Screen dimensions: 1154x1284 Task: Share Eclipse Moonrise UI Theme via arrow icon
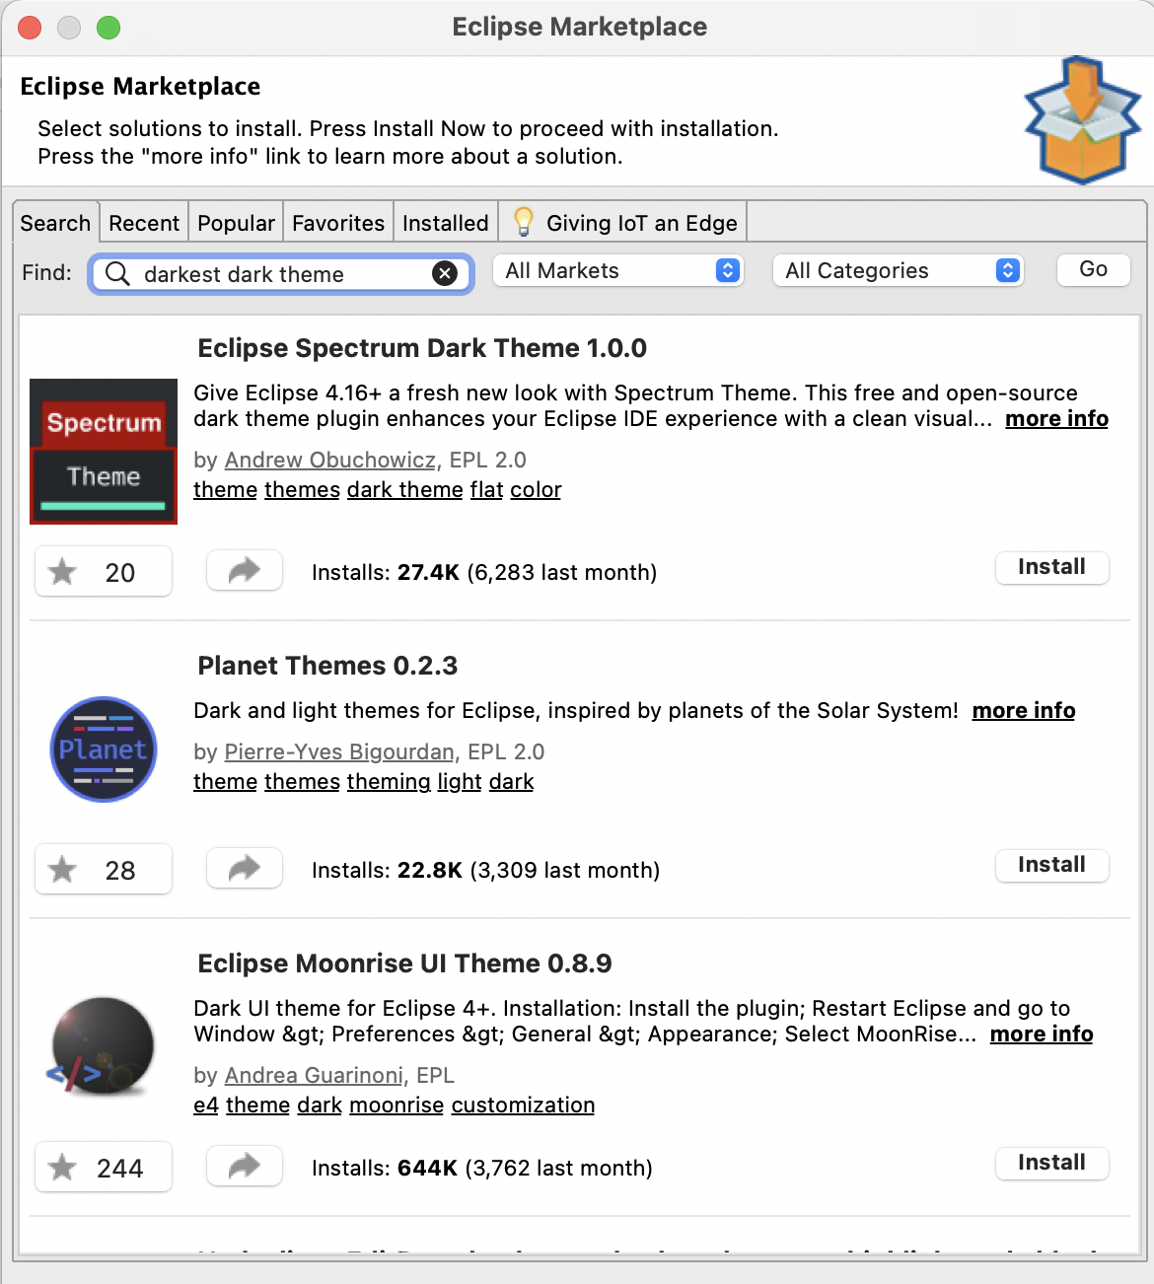(x=245, y=1166)
